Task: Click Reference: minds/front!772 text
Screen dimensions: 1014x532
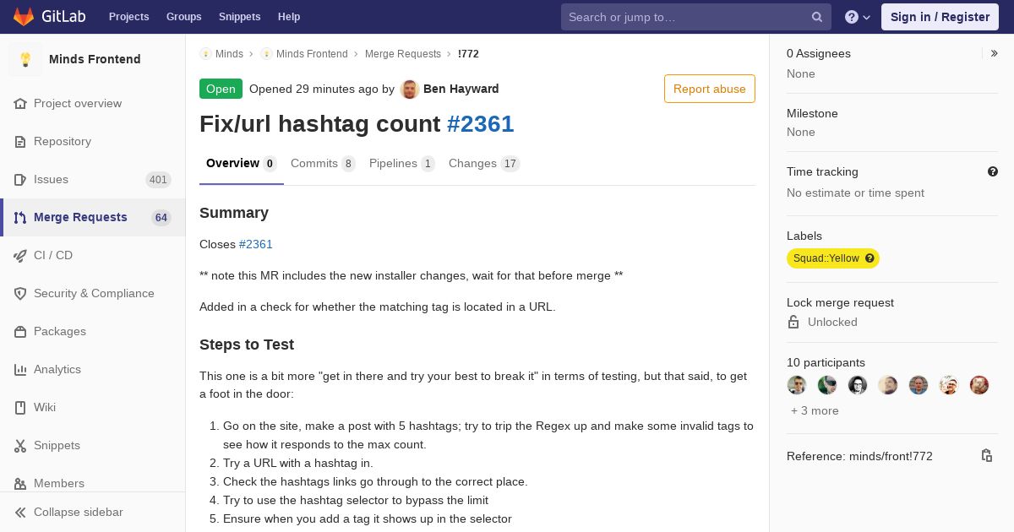Action: coord(859,456)
